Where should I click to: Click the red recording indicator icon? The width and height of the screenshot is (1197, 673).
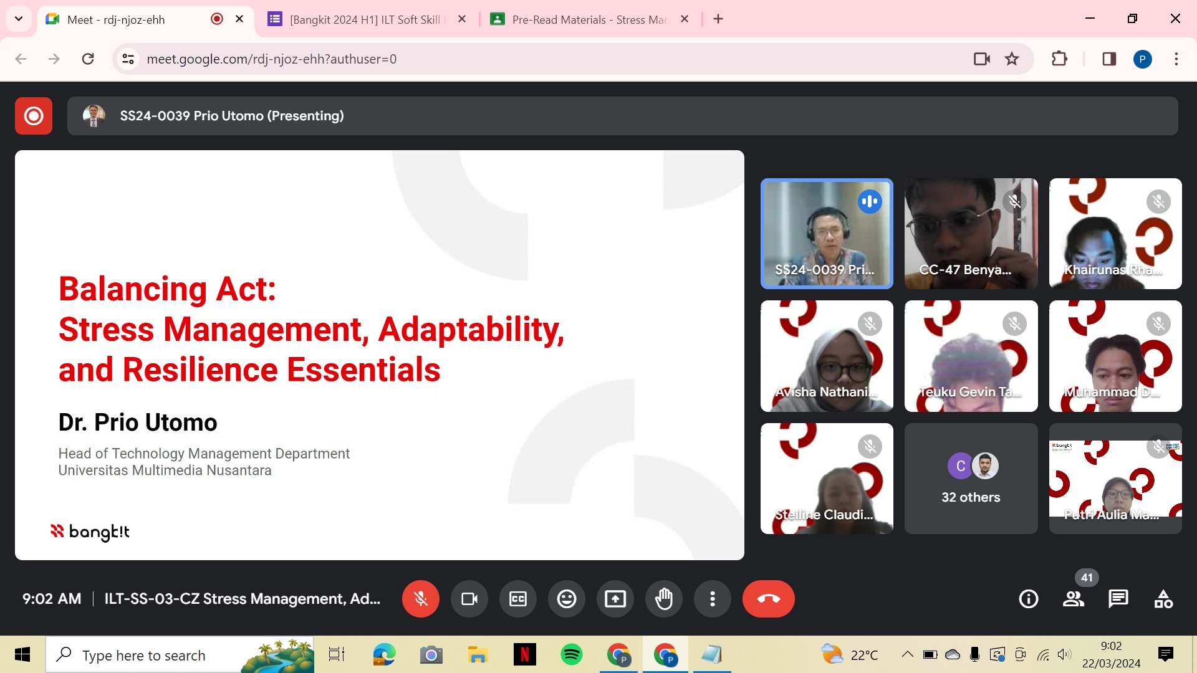click(34, 116)
